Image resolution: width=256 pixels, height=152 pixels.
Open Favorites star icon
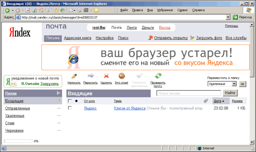click(56, 10)
